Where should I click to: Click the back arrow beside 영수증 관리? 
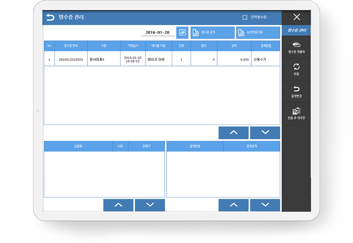point(50,17)
